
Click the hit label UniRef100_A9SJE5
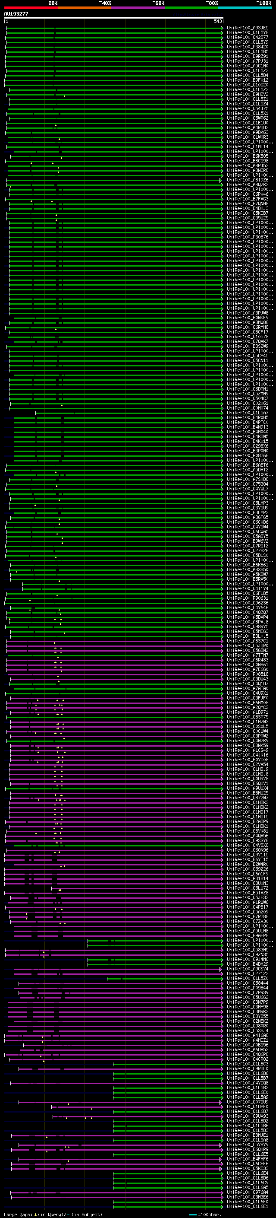248,28
